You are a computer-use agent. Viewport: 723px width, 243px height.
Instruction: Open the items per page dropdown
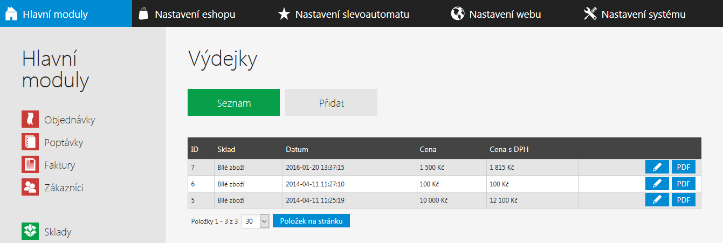click(x=255, y=221)
